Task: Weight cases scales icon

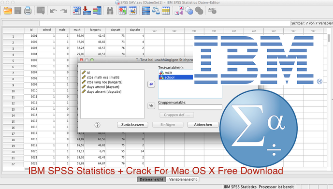Action: pos(156,11)
